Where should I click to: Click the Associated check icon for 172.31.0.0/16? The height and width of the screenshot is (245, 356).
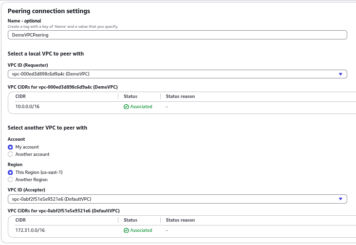126,230
